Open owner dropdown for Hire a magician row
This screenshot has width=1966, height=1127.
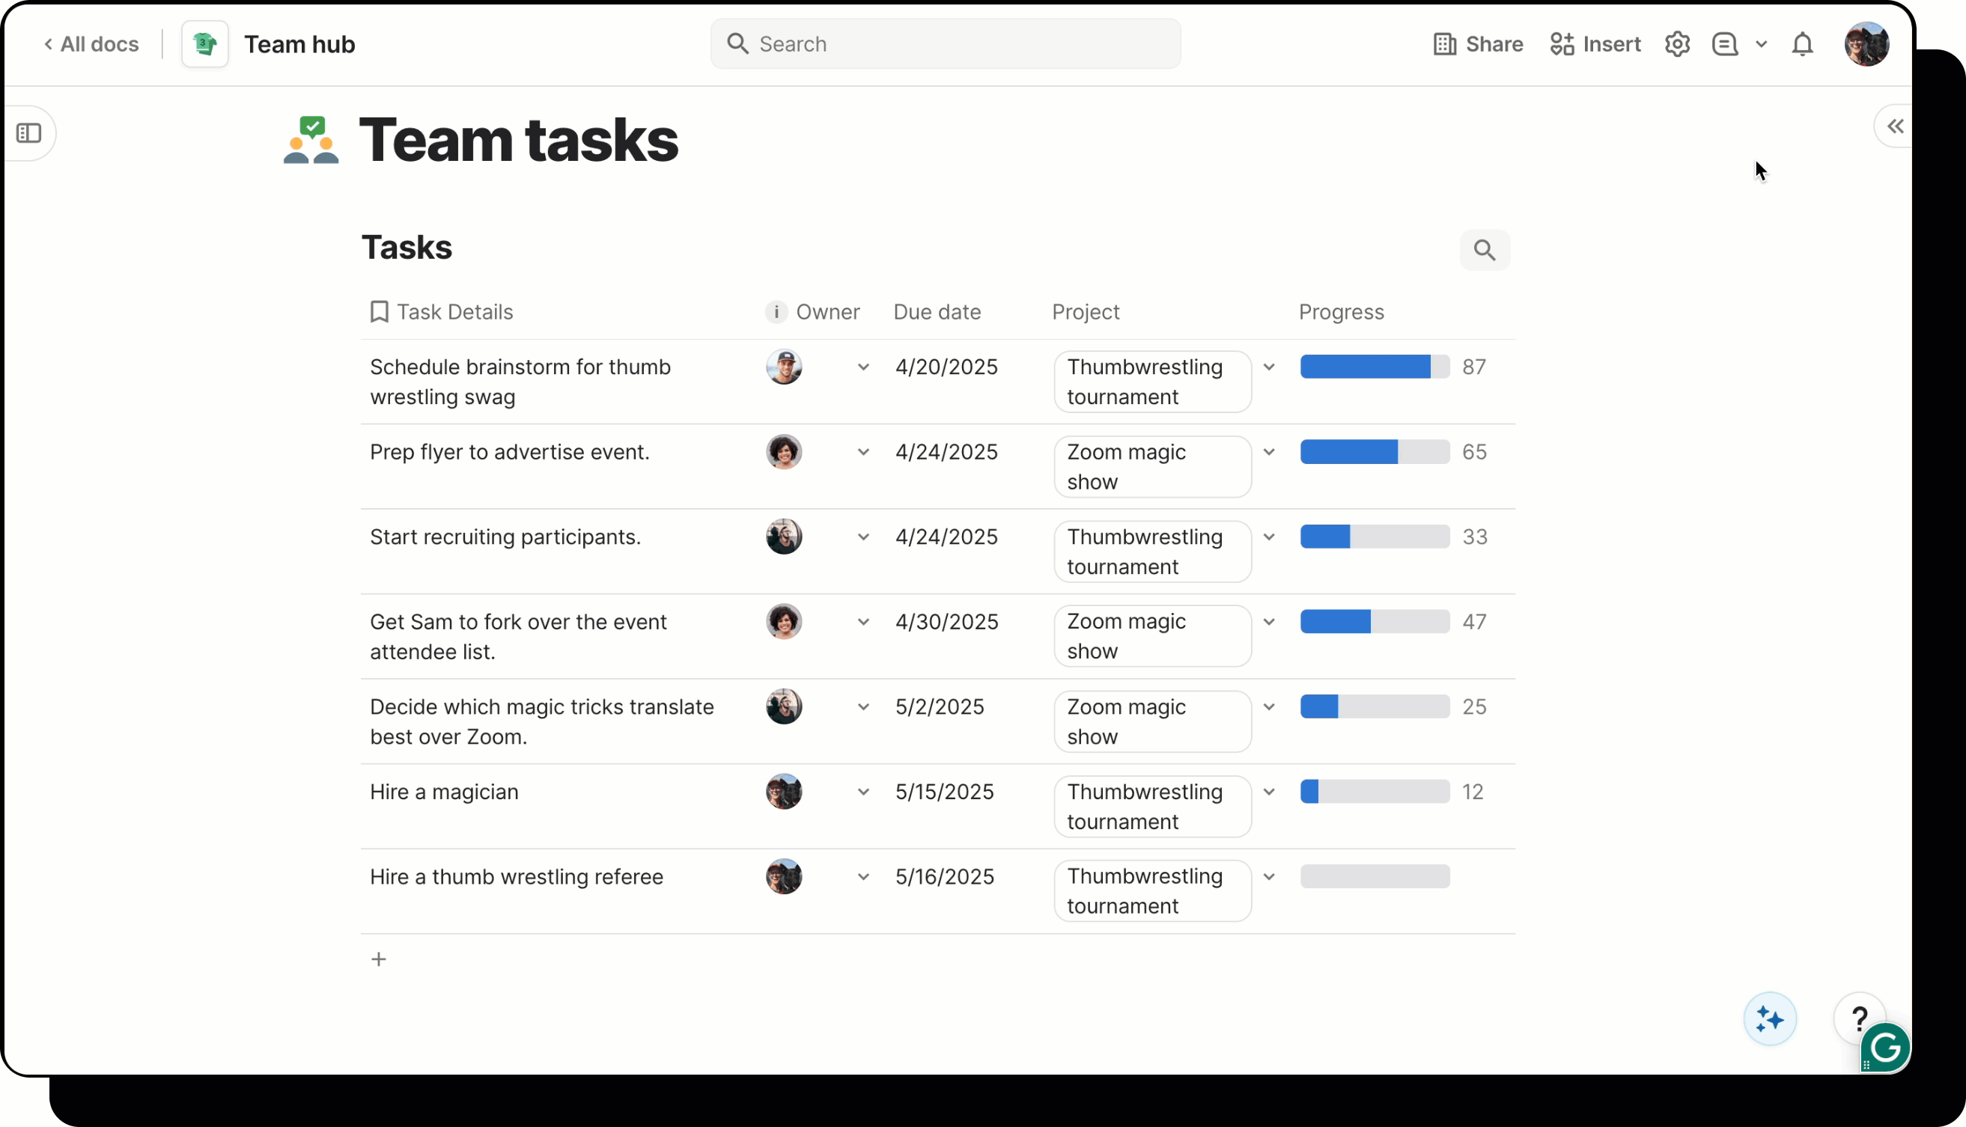(x=863, y=792)
